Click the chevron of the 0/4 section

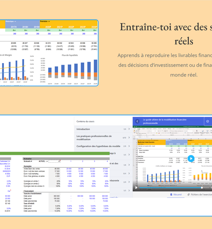coord(129,173)
